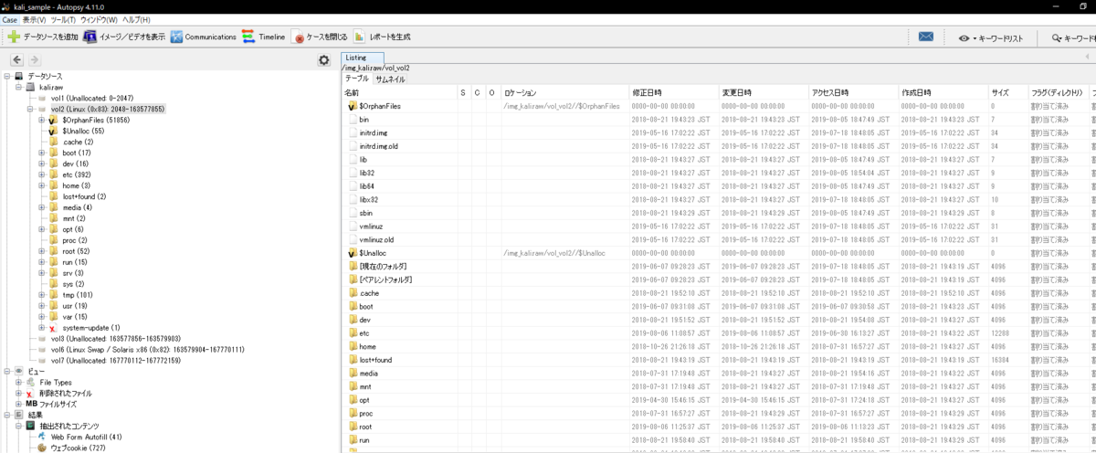Expand the root (52) folder node
Image resolution: width=1096 pixels, height=453 pixels.
(x=41, y=251)
